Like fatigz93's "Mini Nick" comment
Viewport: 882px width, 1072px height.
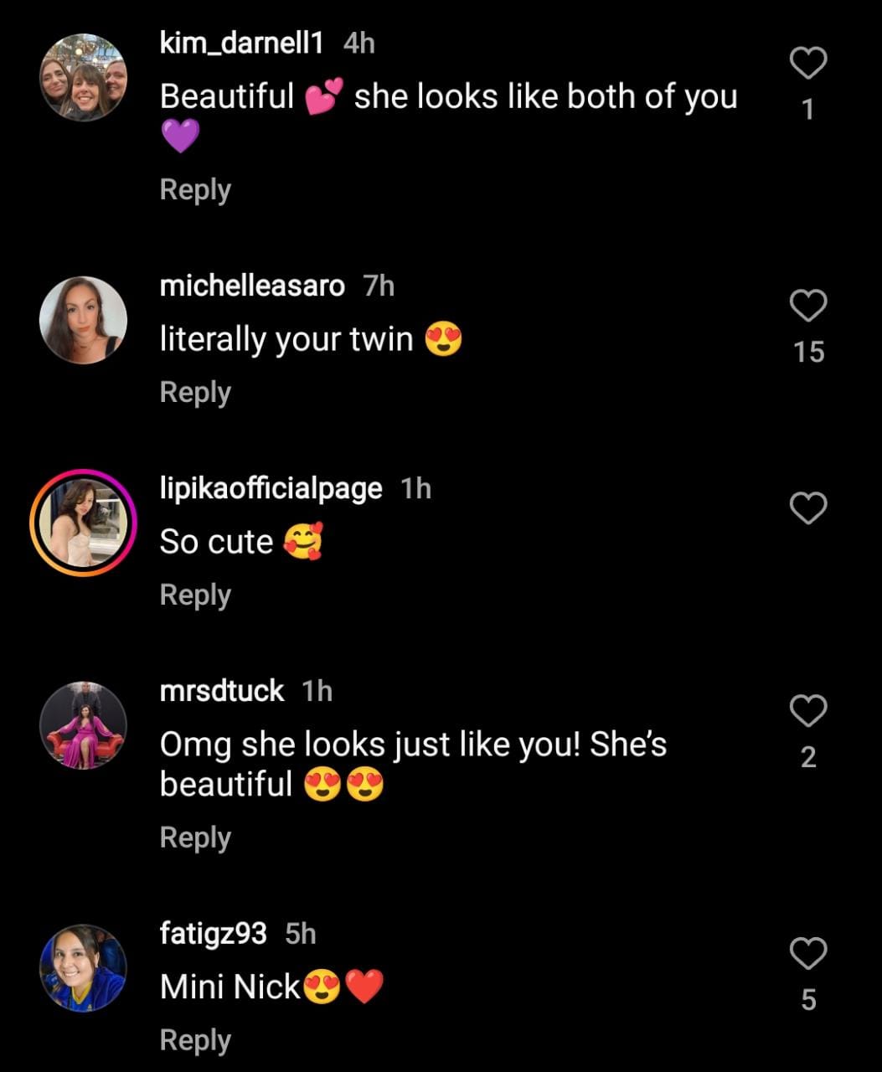808,954
